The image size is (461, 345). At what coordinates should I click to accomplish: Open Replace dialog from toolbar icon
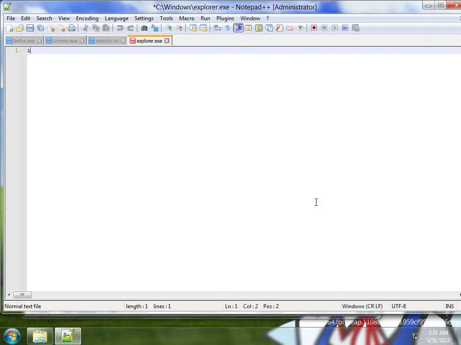(x=155, y=28)
